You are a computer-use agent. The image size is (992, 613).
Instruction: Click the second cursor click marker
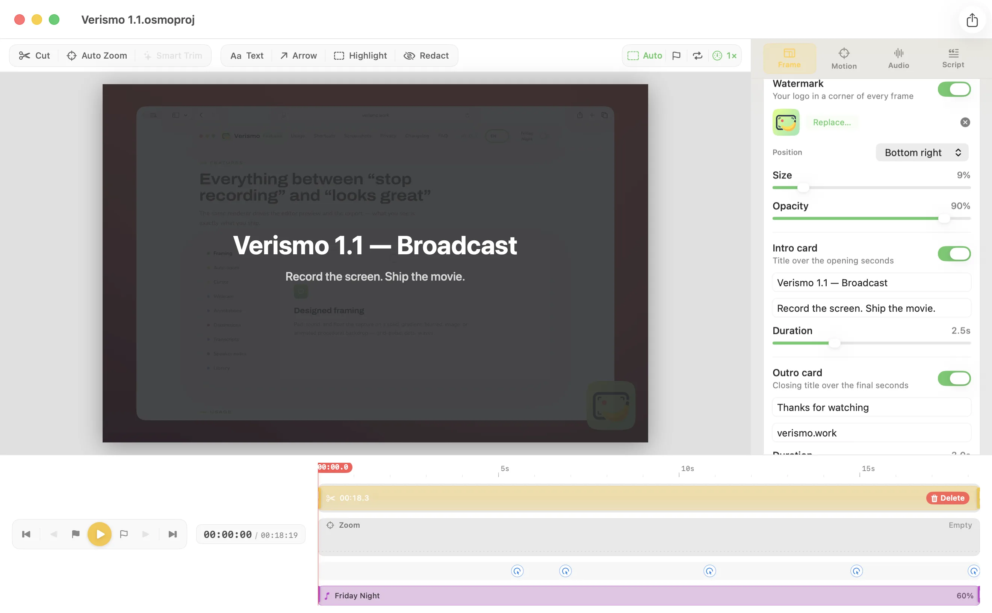pos(566,571)
